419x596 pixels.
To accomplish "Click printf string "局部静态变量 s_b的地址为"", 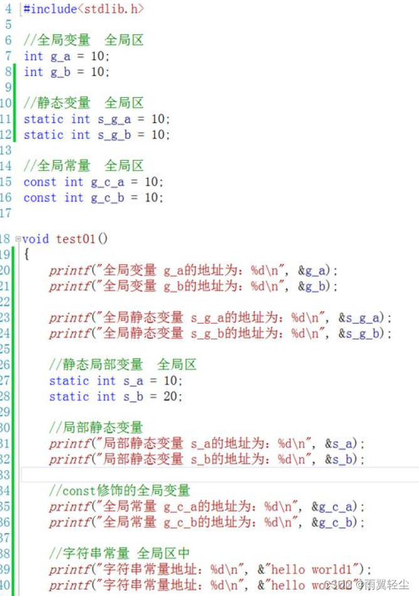I will tap(184, 459).
